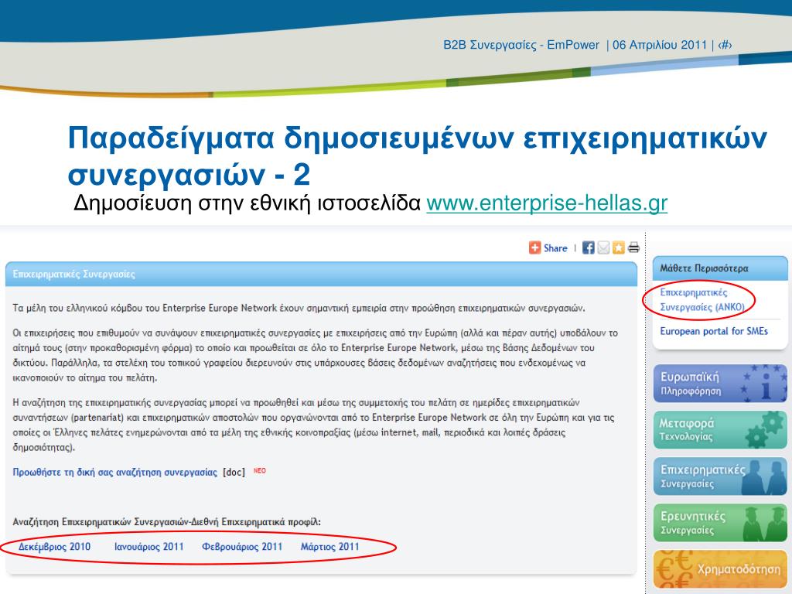This screenshot has width=792, height=594.
Task: Open Επιχειρηματικές Συνεργασίες sidebar banner
Action: [x=720, y=476]
